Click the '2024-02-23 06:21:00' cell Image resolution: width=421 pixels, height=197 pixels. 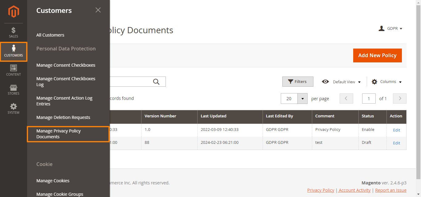click(230, 143)
